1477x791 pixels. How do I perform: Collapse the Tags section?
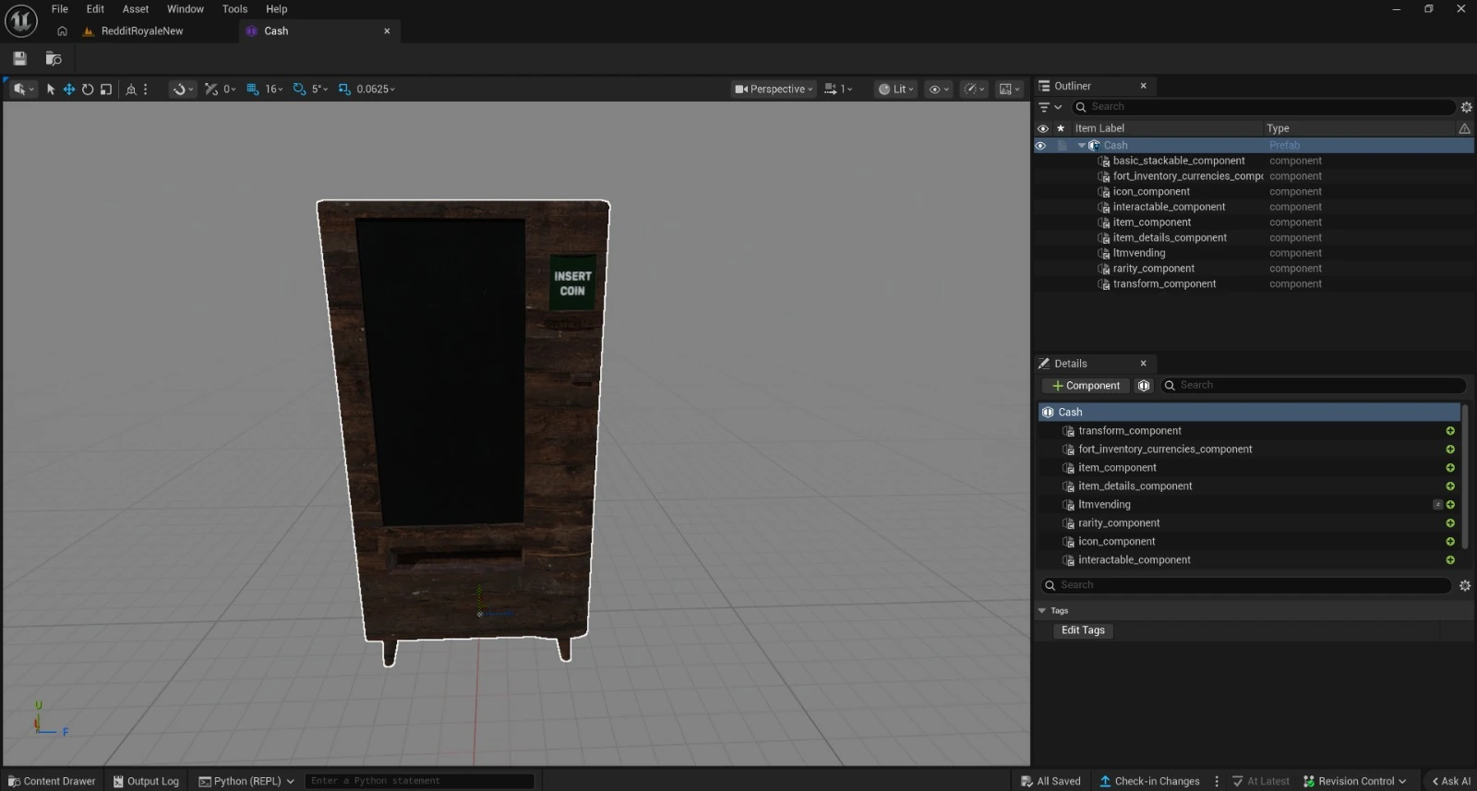[x=1042, y=611]
